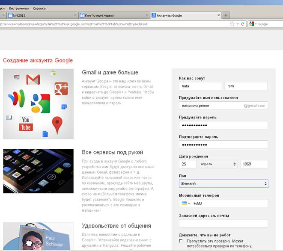The image size is (283, 251).
Task: Click the green Android icon in the collage
Action: 53,73
